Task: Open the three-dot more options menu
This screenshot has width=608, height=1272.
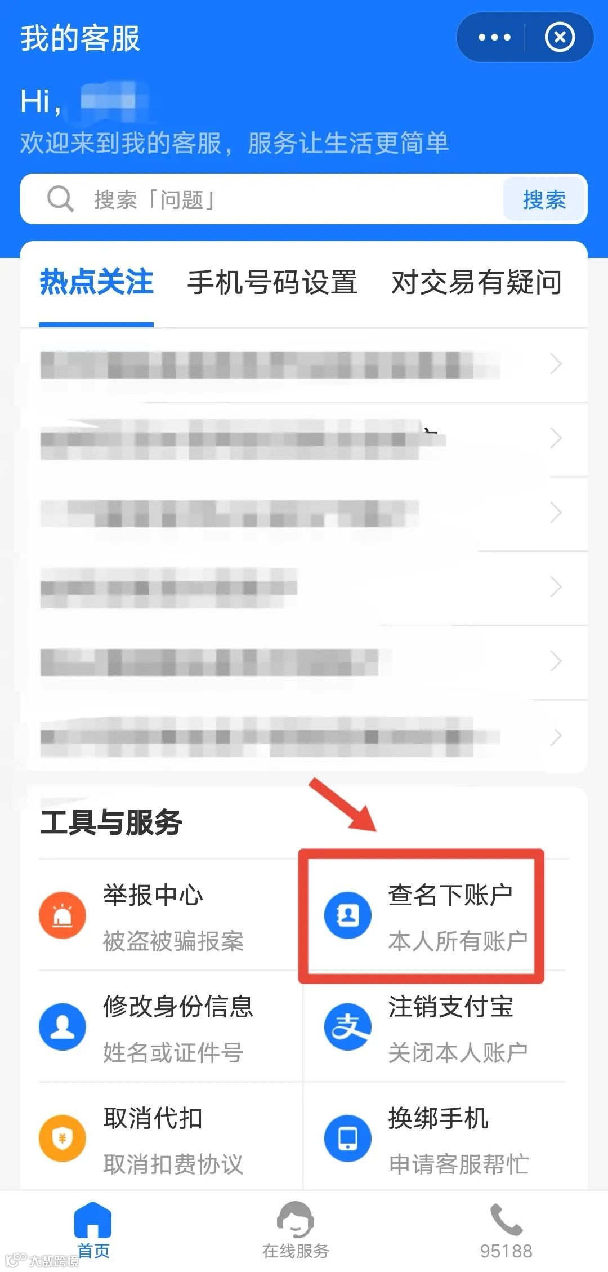Action: [494, 38]
